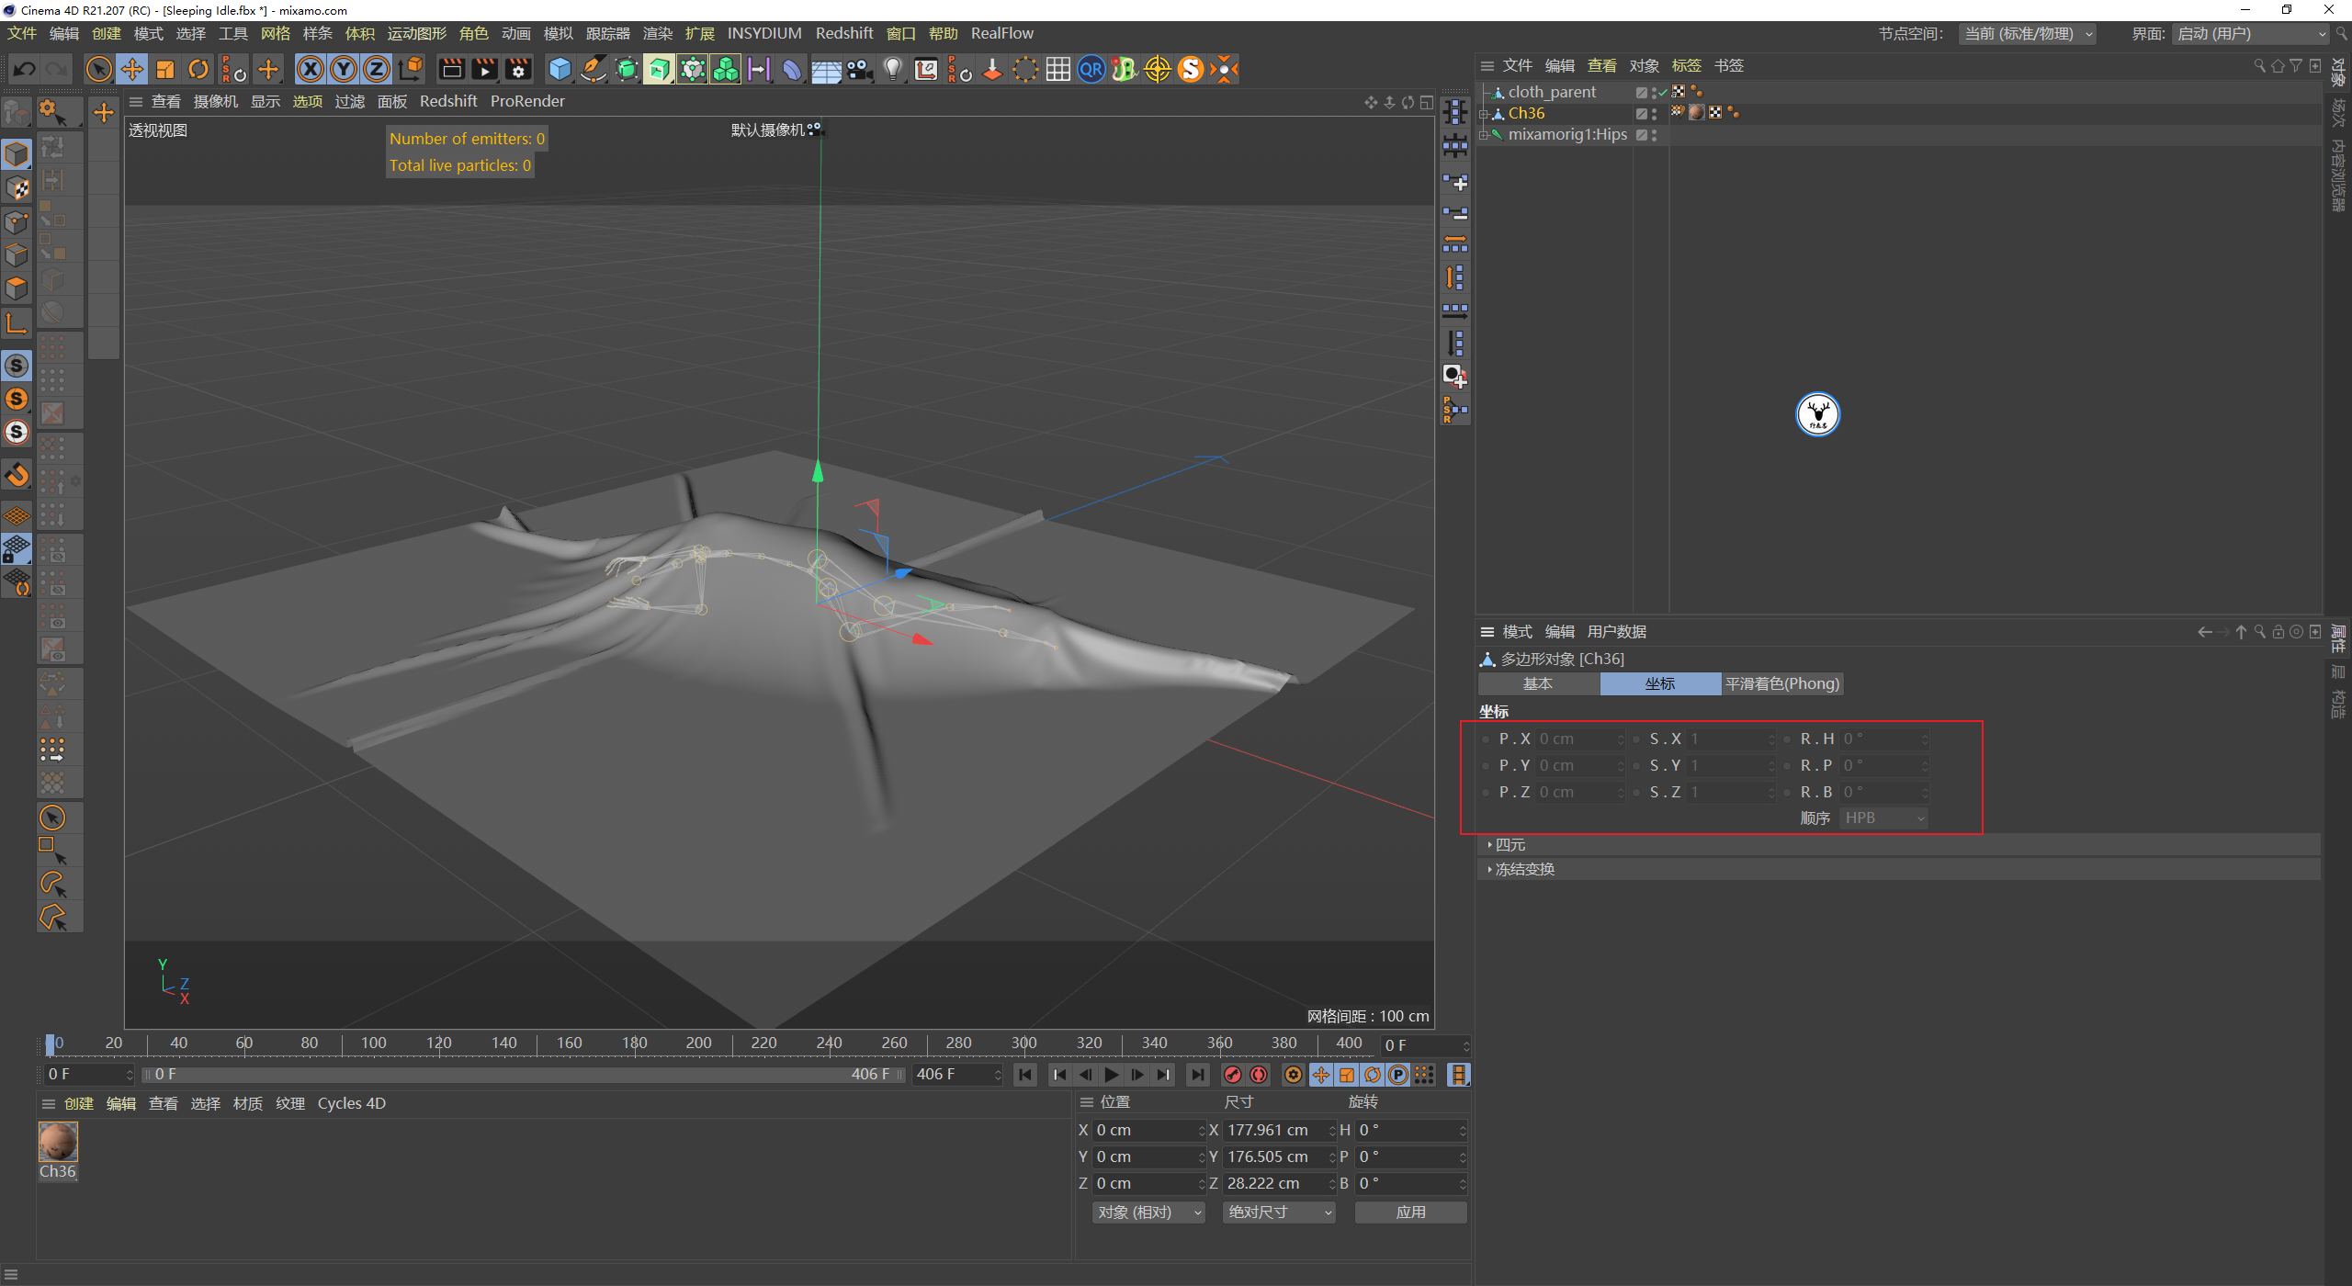Click the Ch36 material thumbnail
The width and height of the screenshot is (2352, 1286).
pyautogui.click(x=58, y=1143)
